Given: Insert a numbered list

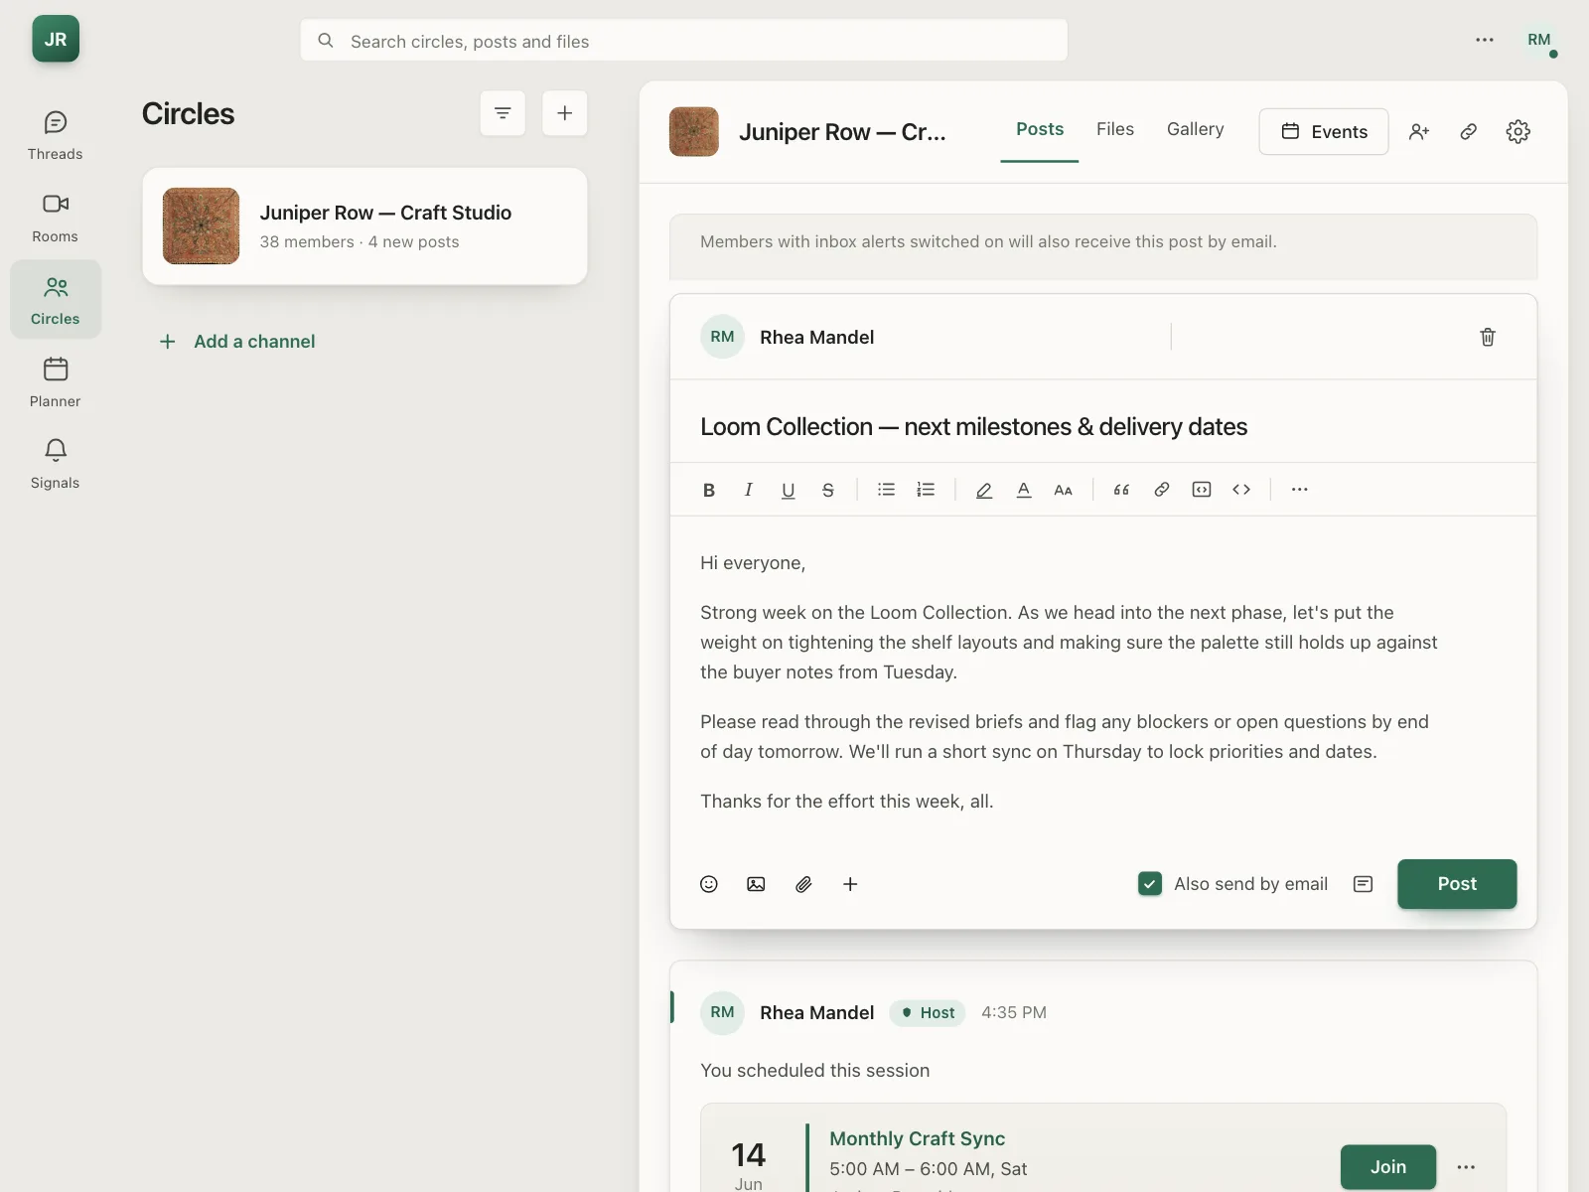Looking at the screenshot, I should point(926,490).
